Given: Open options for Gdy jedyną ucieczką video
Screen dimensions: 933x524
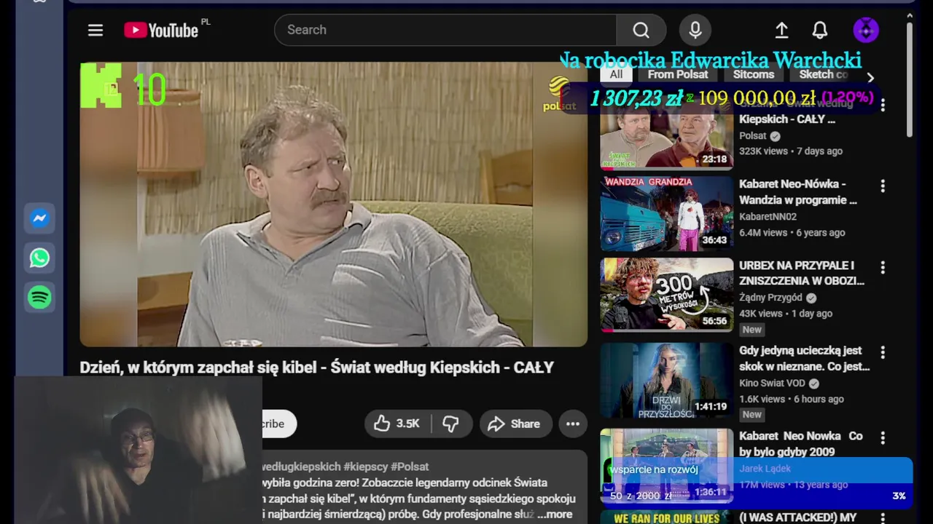Looking at the screenshot, I should click(883, 352).
